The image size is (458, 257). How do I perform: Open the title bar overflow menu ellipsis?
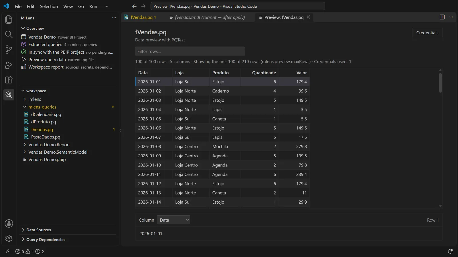[x=106, y=6]
